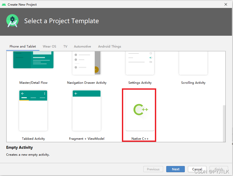Pick the Fragment + ViewModel template preview

coord(87,111)
